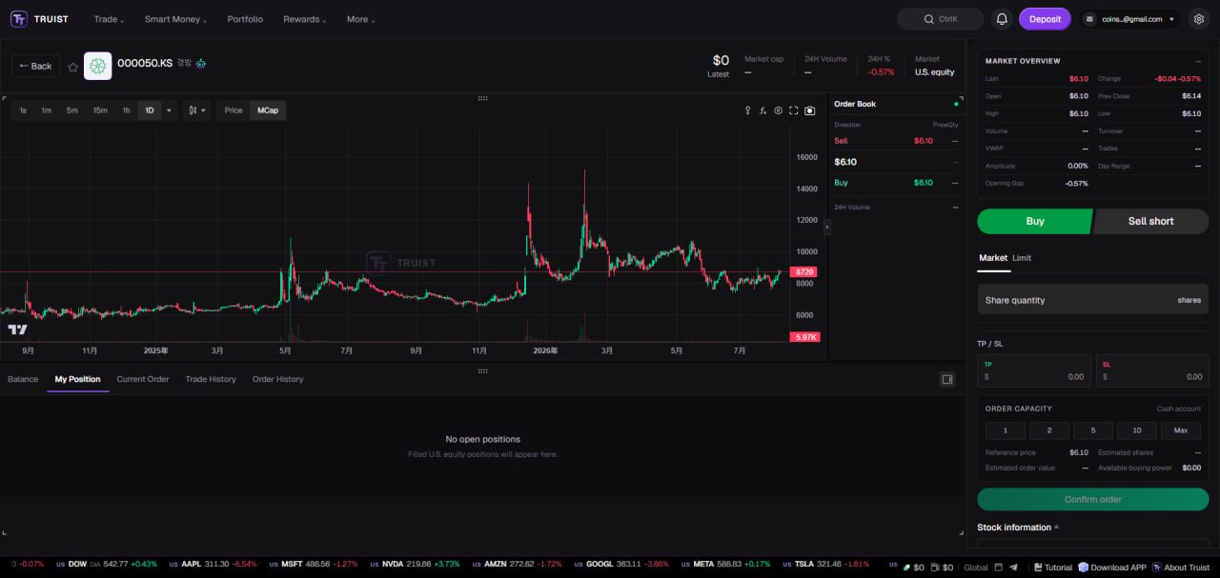The width and height of the screenshot is (1220, 578).
Task: Select the Buy side
Action: pyautogui.click(x=1034, y=221)
